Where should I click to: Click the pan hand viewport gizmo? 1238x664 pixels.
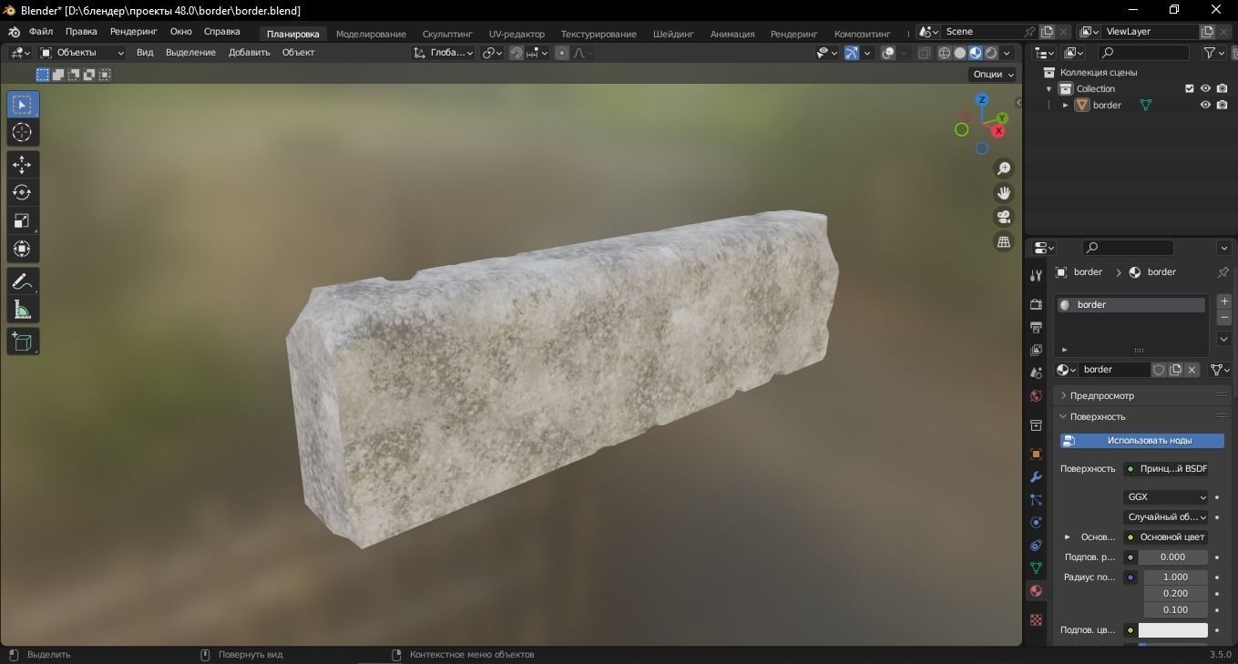(1004, 193)
